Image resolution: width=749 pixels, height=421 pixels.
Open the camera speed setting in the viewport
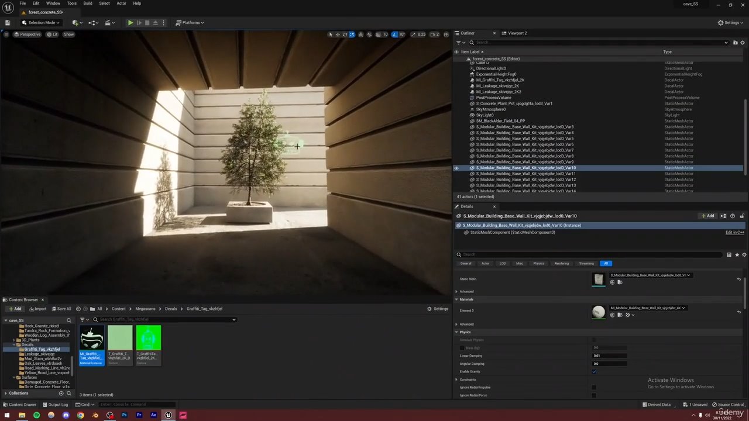pyautogui.click(x=435, y=34)
